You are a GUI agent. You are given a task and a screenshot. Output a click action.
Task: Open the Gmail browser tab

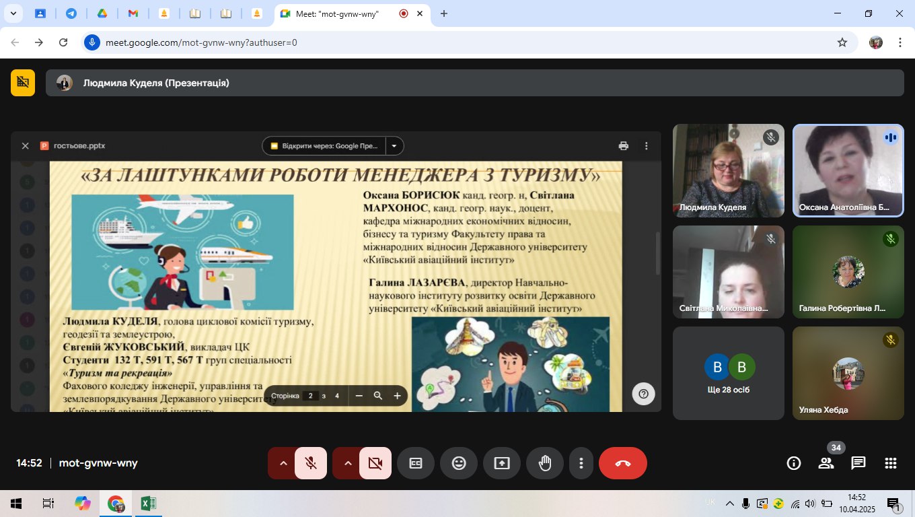[x=133, y=13]
